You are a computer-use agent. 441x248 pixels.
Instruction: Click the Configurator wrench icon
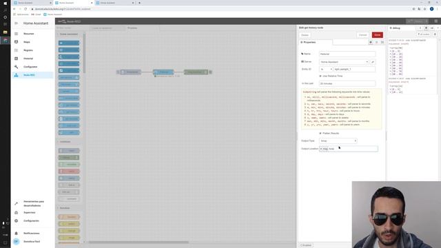(x=16, y=67)
